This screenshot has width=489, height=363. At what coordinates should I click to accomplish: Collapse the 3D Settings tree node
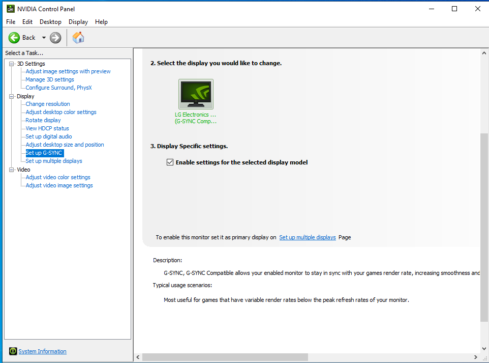coord(12,64)
